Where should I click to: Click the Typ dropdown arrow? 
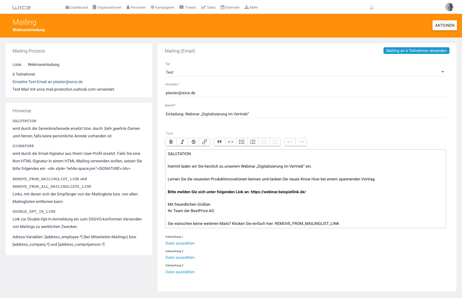(443, 72)
